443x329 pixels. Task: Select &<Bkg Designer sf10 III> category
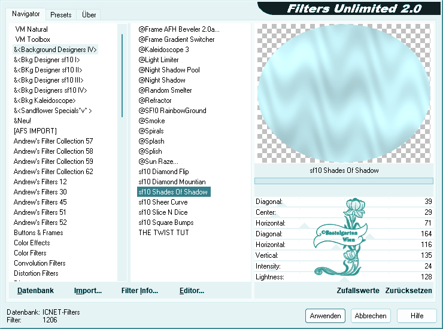[x=48, y=80]
